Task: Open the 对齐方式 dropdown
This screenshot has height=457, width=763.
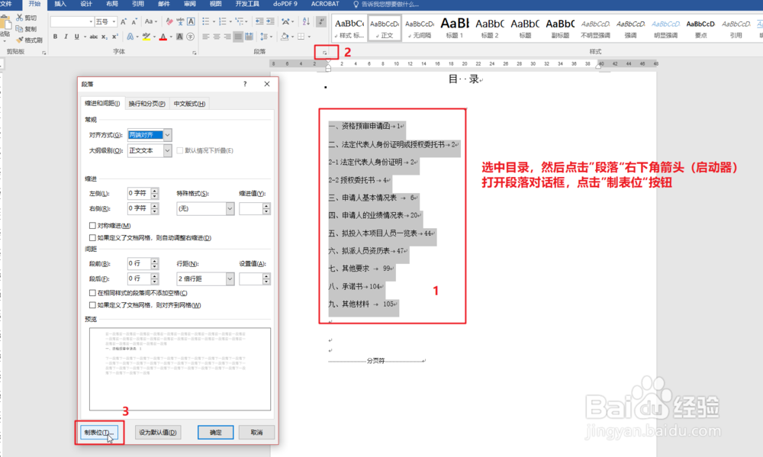Action: click(167, 135)
